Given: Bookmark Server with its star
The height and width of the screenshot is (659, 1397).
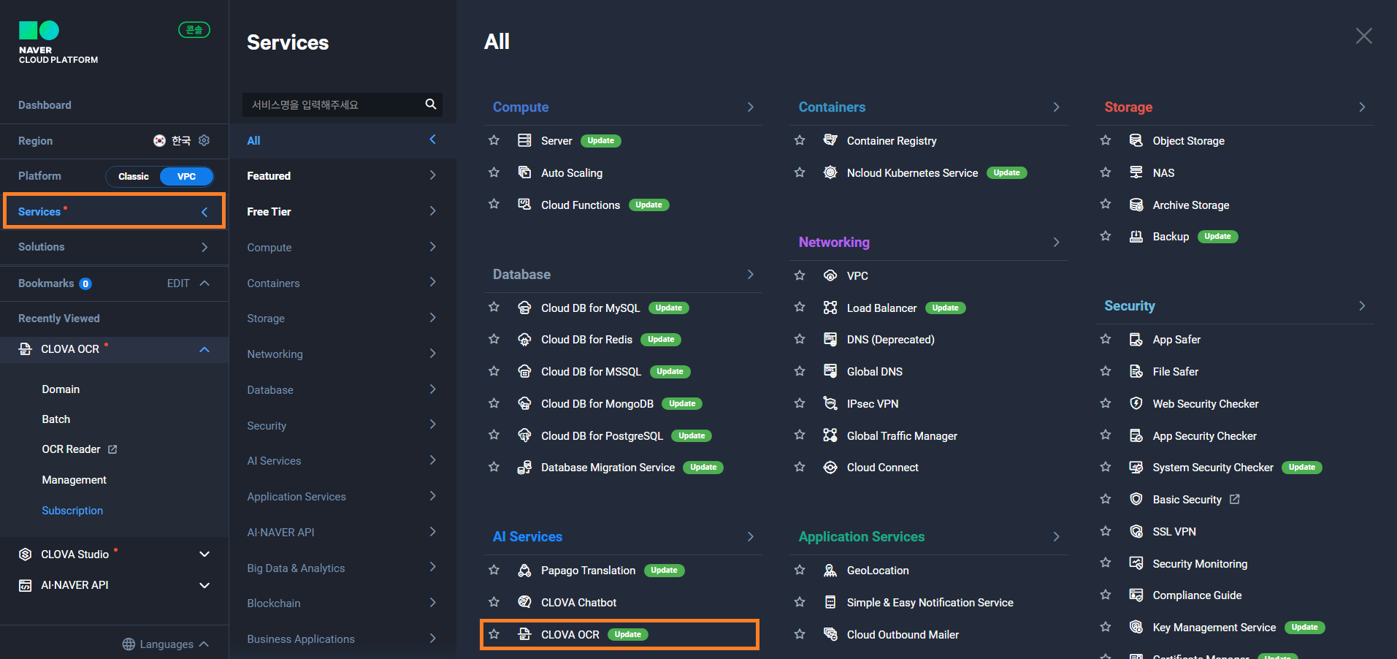Looking at the screenshot, I should click(x=494, y=140).
